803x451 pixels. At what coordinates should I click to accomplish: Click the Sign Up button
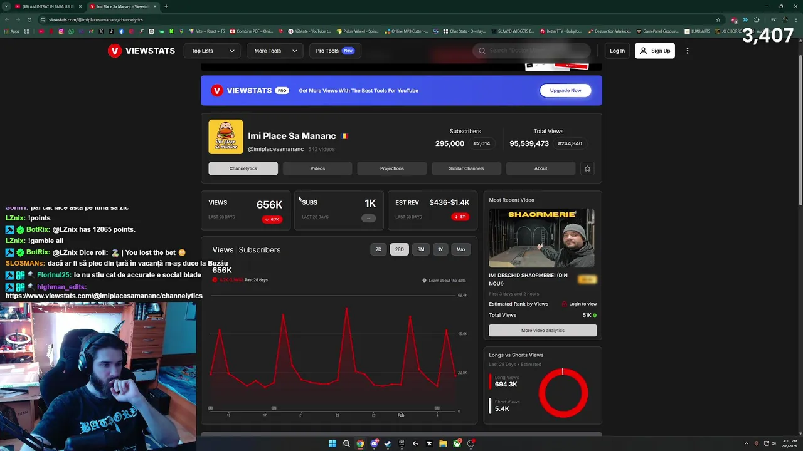(x=654, y=51)
